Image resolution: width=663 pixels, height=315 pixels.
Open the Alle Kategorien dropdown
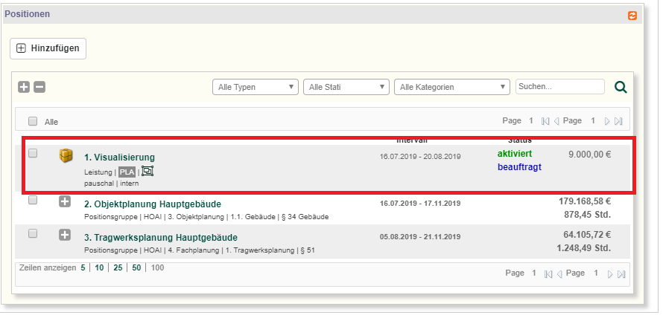point(451,87)
